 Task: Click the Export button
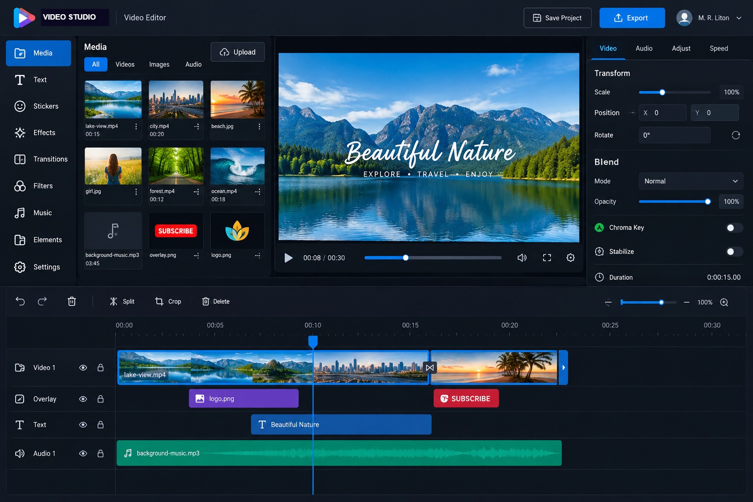(x=632, y=18)
